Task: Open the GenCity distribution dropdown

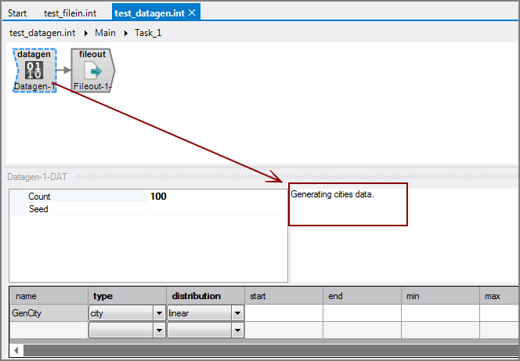Action: 237,313
